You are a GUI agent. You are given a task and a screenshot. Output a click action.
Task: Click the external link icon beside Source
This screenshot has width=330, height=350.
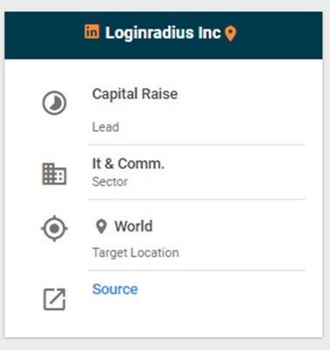tap(54, 300)
